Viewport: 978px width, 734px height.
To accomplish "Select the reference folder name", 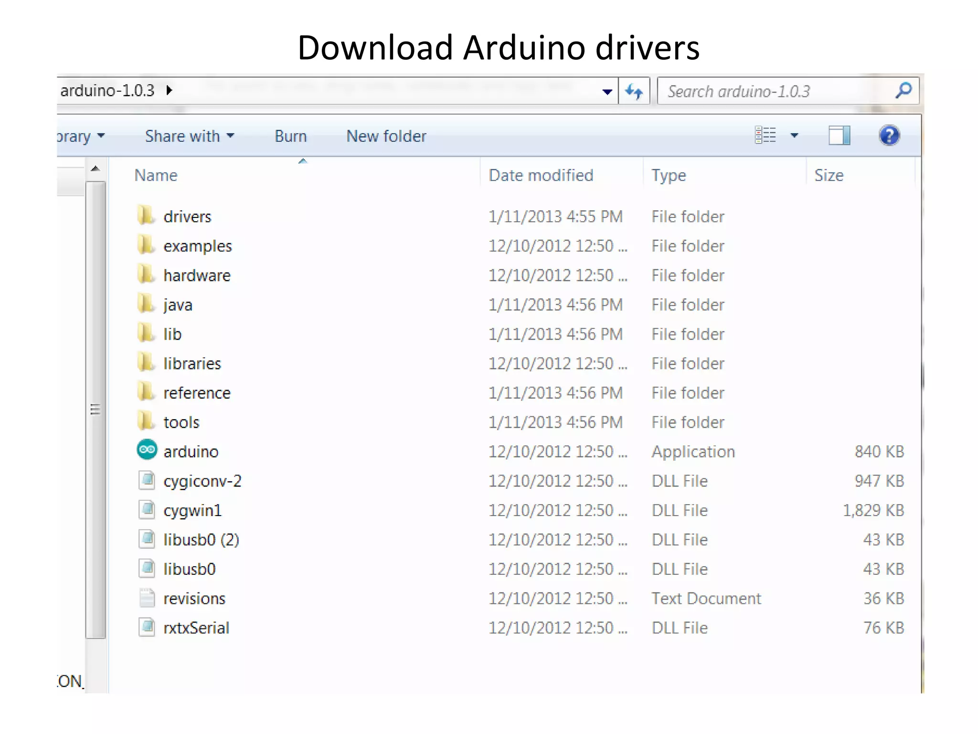I will 197,393.
